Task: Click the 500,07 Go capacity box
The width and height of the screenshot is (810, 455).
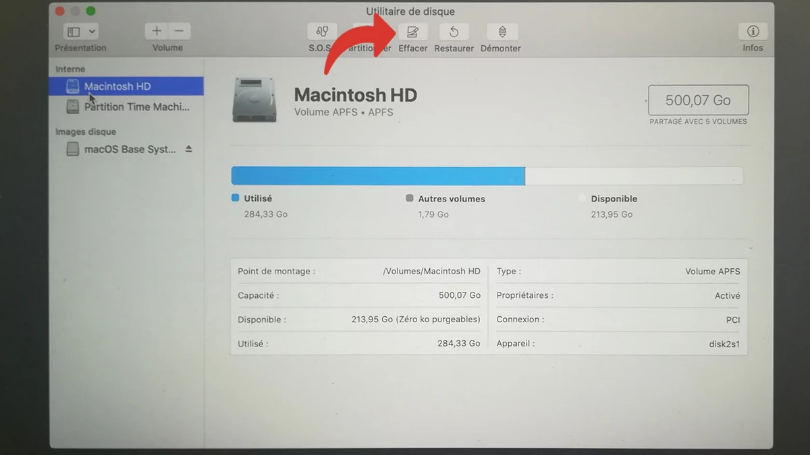Action: point(698,100)
